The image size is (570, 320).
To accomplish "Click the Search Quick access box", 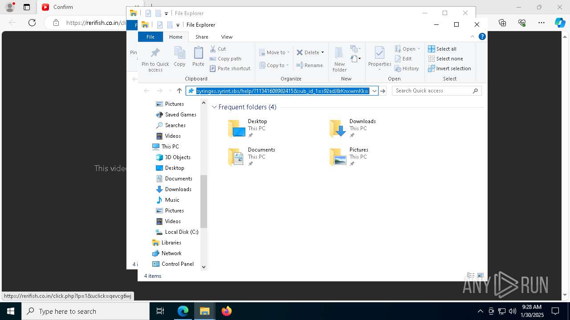I will point(436,91).
